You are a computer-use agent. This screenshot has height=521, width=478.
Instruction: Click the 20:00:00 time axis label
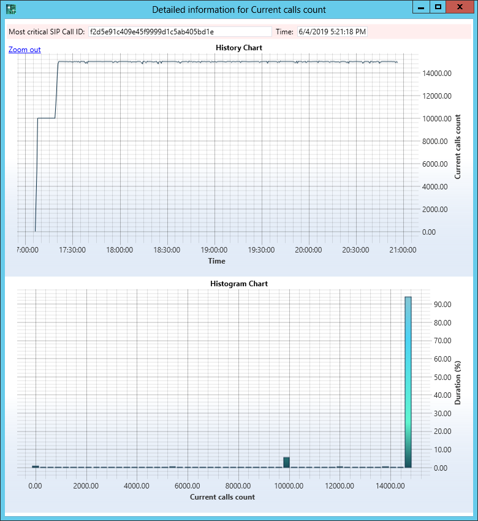[308, 250]
